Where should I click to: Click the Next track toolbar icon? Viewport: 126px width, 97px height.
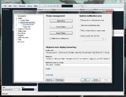(x=54, y=6)
